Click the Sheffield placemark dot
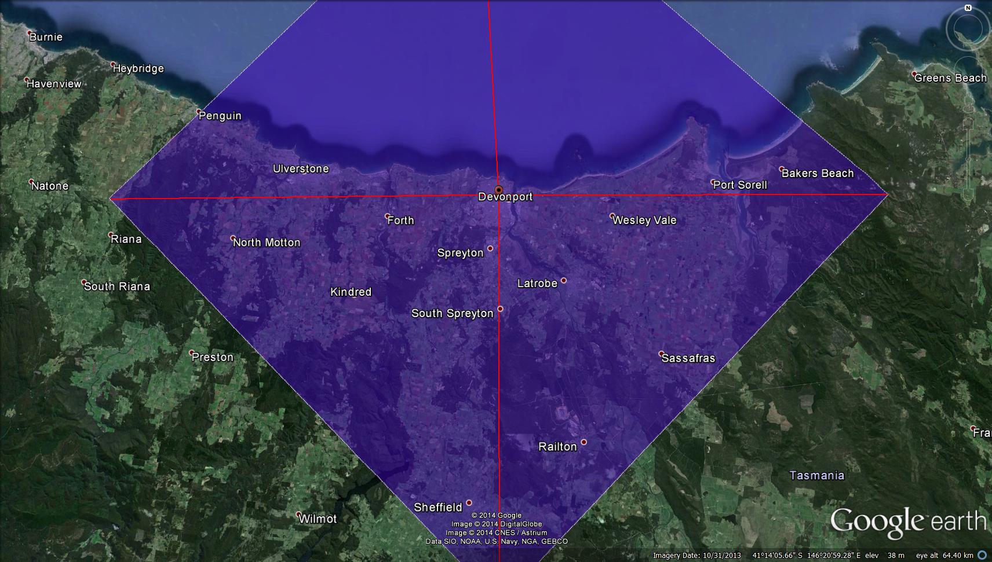 pyautogui.click(x=469, y=503)
